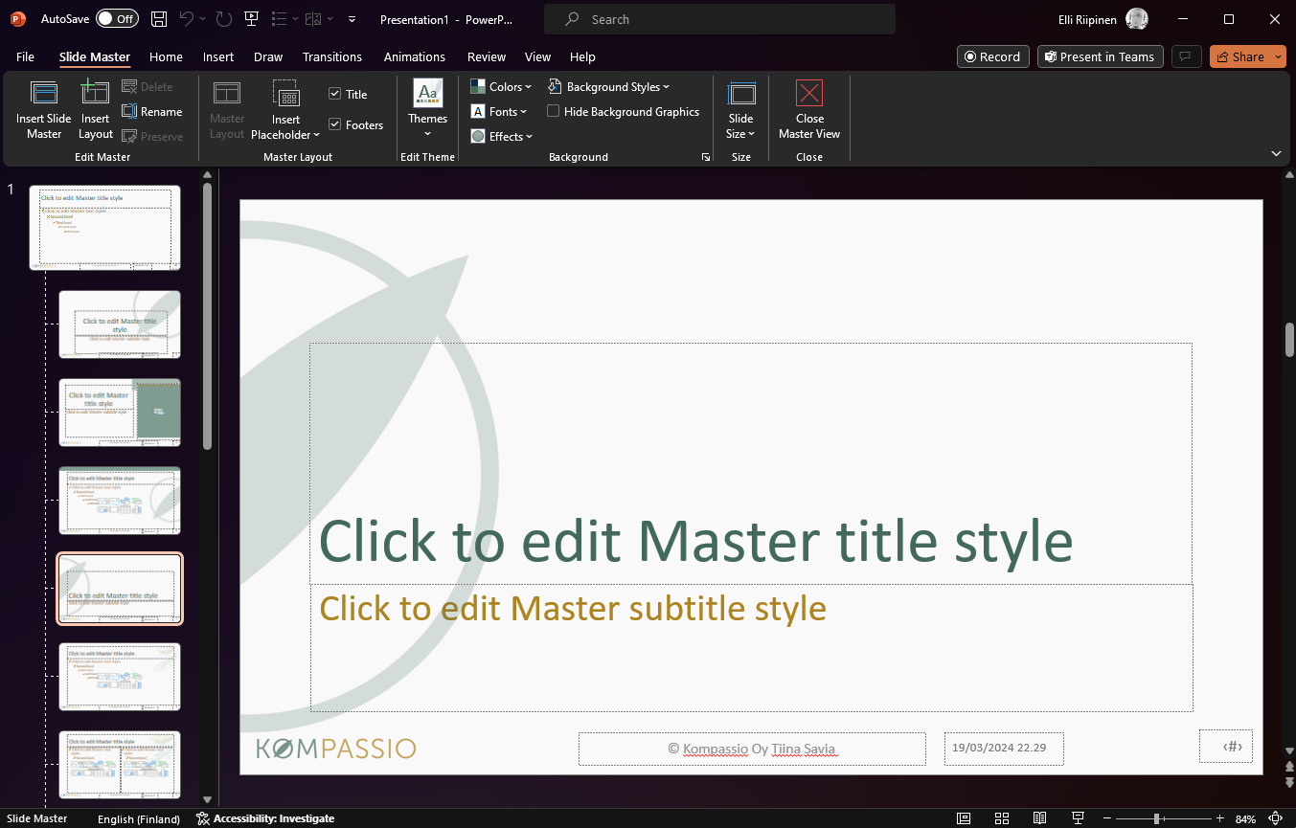The image size is (1296, 828).
Task: Open the Undo history dropdown arrow
Action: [x=203, y=19]
